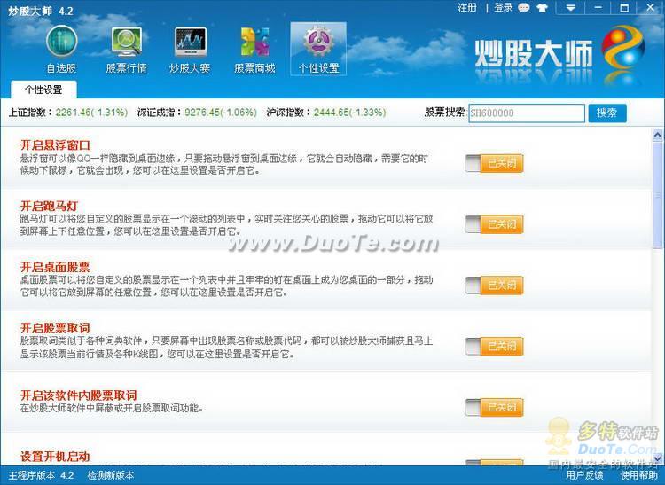This screenshot has height=485, width=665.
Task: Toggle the 开启桌面股票 switch
Action: click(x=494, y=286)
